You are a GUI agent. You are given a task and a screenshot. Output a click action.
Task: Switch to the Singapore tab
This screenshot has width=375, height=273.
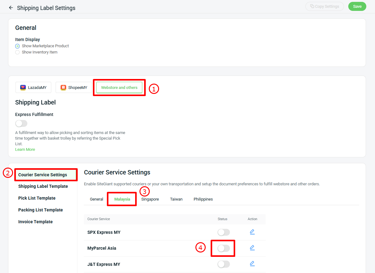click(150, 199)
